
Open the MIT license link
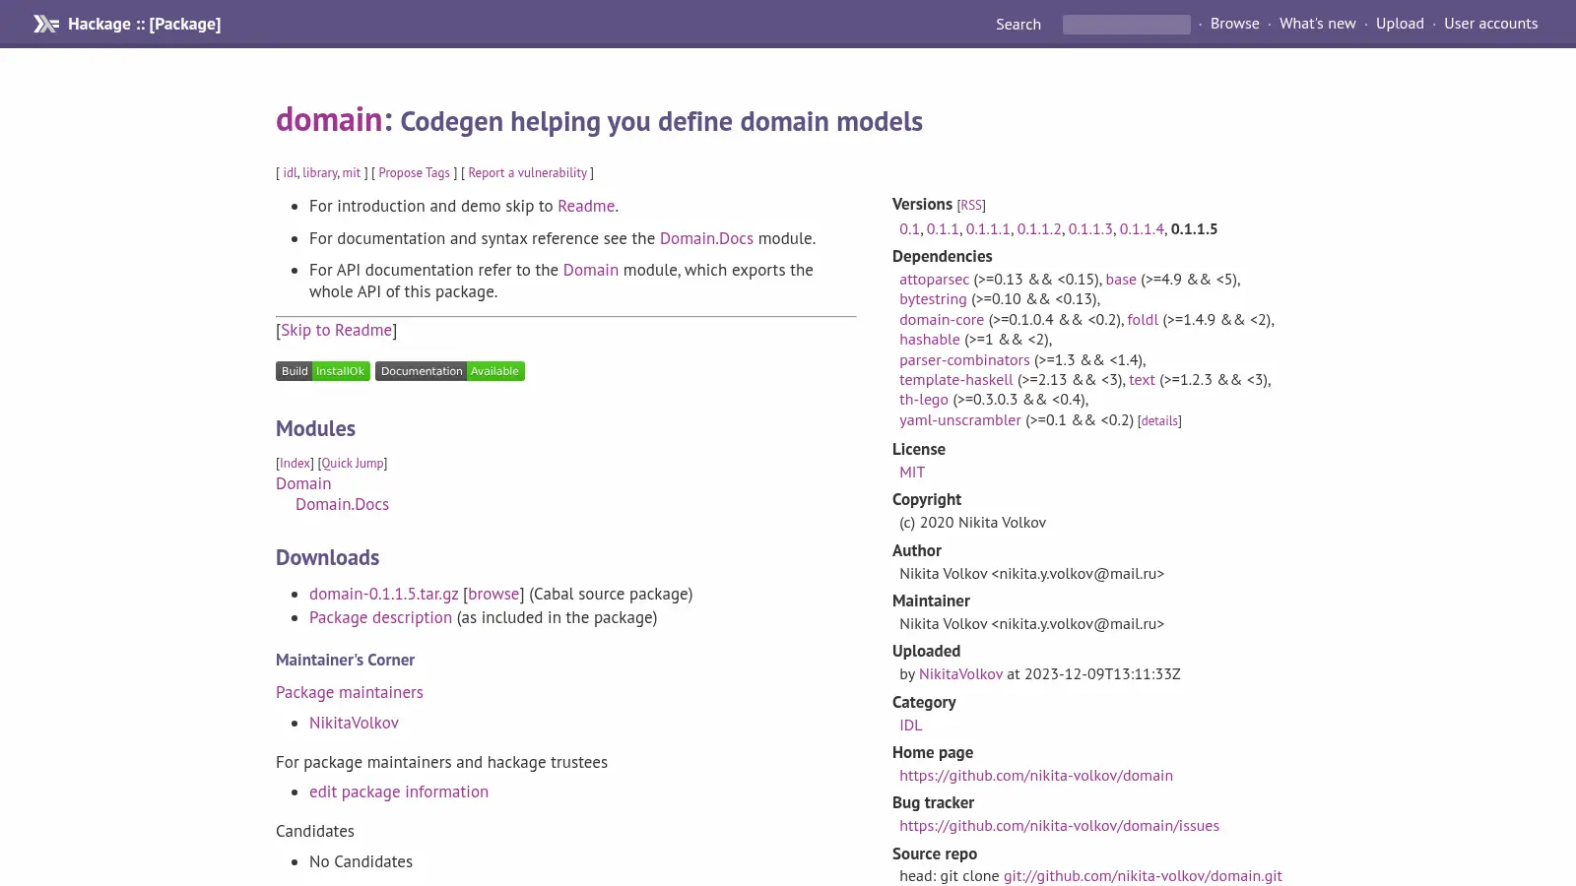tap(912, 473)
